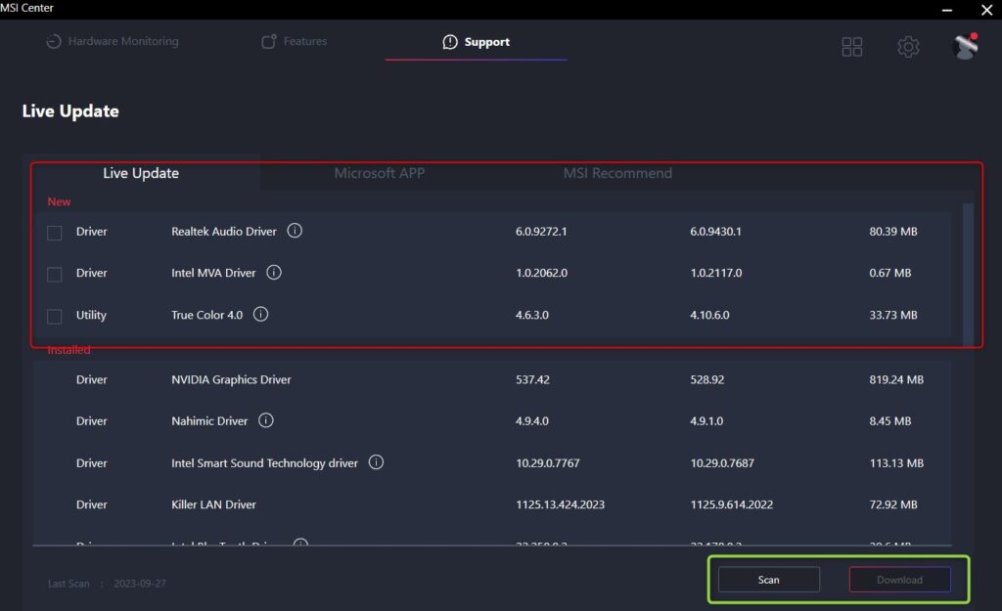Viewport: 1002px width, 611px height.
Task: Click online version 1.0.2117.0
Action: tap(715, 273)
